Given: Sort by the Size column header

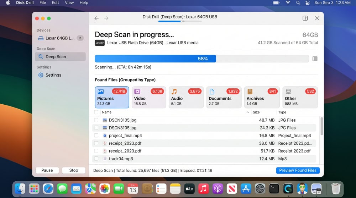Looking at the screenshot, I should coord(256,112).
